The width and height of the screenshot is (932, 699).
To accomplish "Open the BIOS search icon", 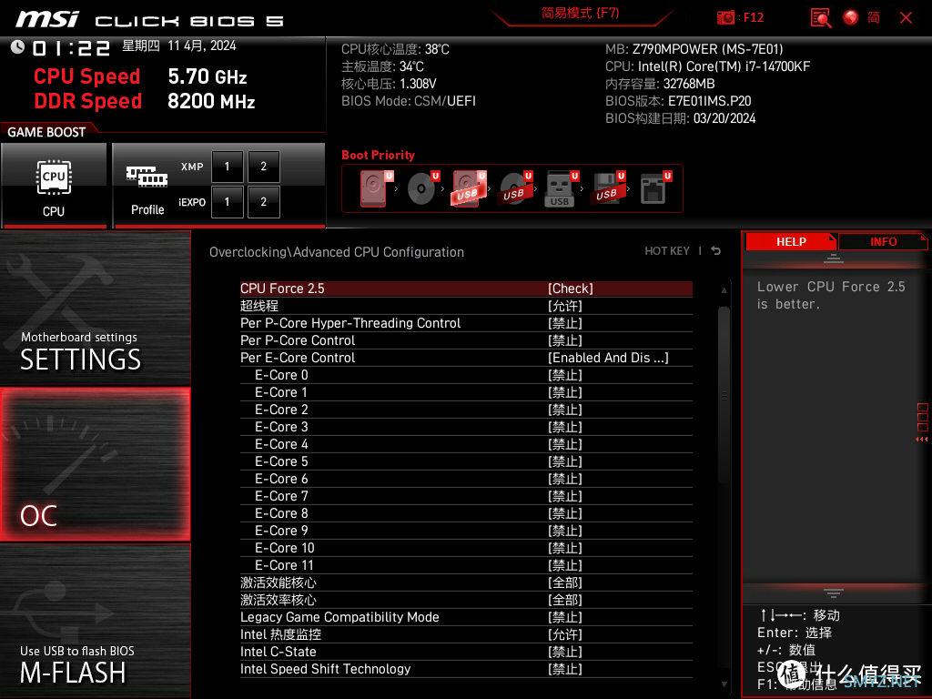I will [x=821, y=18].
